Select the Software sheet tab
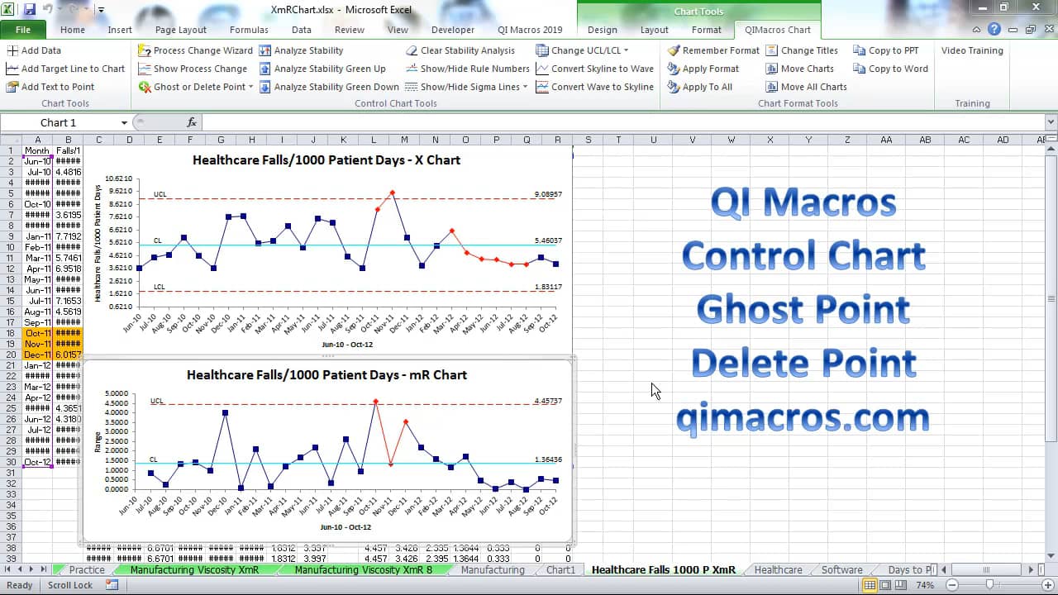 click(x=841, y=570)
